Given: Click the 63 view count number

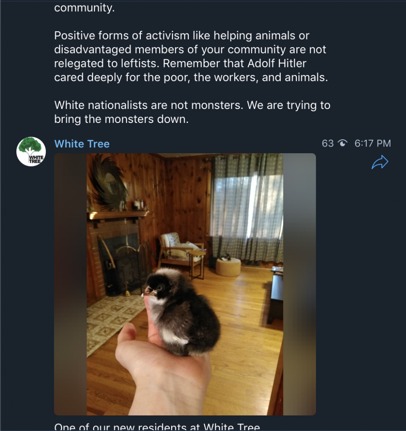Looking at the screenshot, I should coord(327,144).
